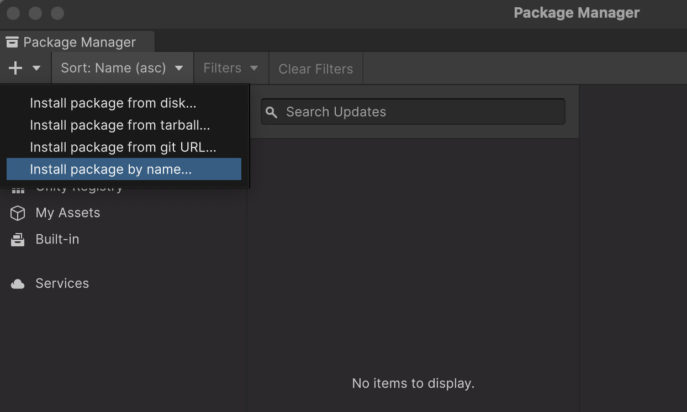Go to the Services section label
Viewport: 687px width, 412px height.
(x=62, y=283)
